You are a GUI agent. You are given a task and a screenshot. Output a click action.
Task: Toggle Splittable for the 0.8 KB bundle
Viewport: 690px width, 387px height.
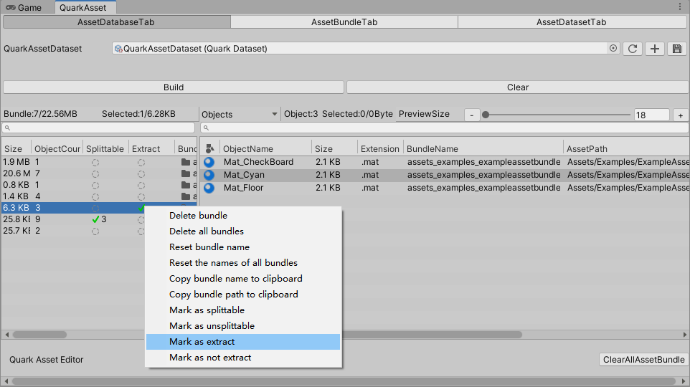(95, 185)
